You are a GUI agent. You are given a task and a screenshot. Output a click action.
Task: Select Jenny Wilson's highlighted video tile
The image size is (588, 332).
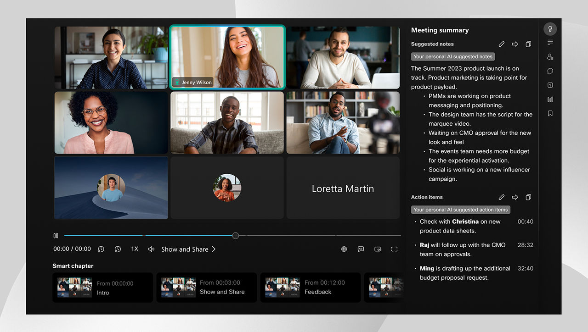point(227,57)
